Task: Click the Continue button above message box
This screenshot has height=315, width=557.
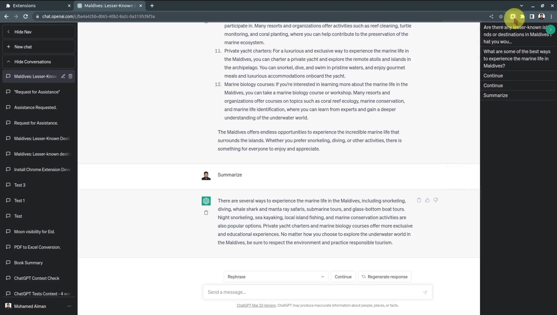Action: (343, 277)
